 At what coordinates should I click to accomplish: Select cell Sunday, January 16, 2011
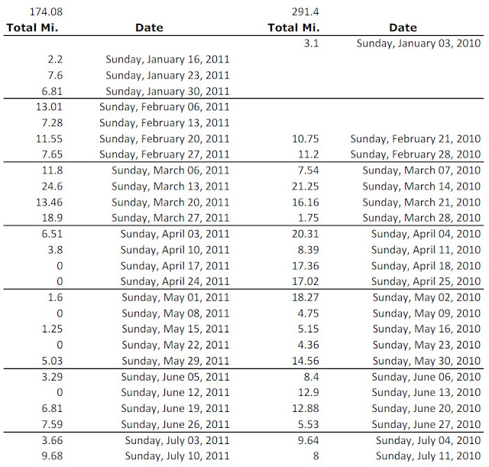click(167, 60)
